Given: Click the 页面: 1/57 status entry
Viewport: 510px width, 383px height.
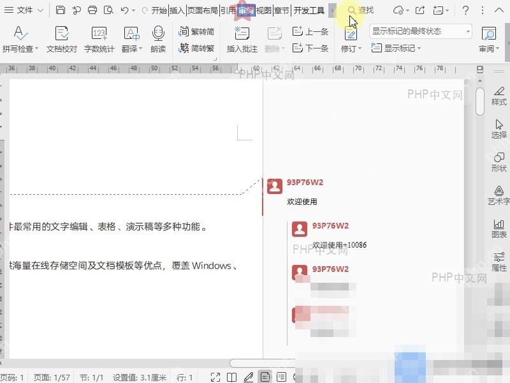Looking at the screenshot, I should click(52, 377).
